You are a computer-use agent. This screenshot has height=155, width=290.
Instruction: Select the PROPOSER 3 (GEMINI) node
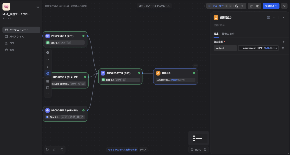pos(65,114)
